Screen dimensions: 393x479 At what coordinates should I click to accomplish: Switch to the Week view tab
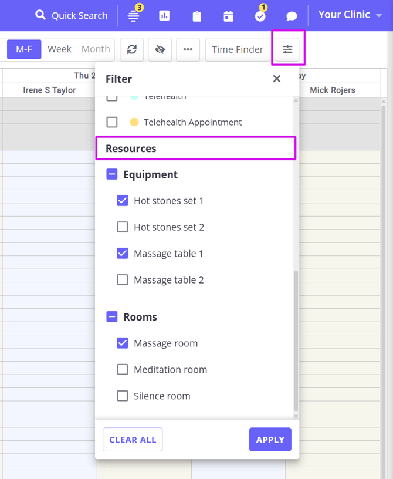[59, 49]
